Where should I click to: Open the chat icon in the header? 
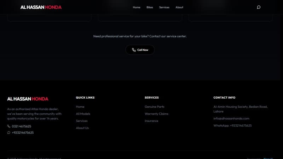(259, 7)
